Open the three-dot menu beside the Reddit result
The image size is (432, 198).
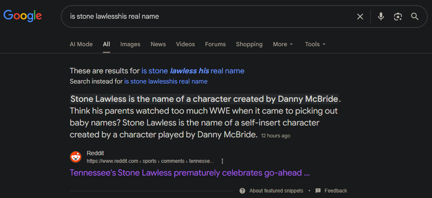222,161
